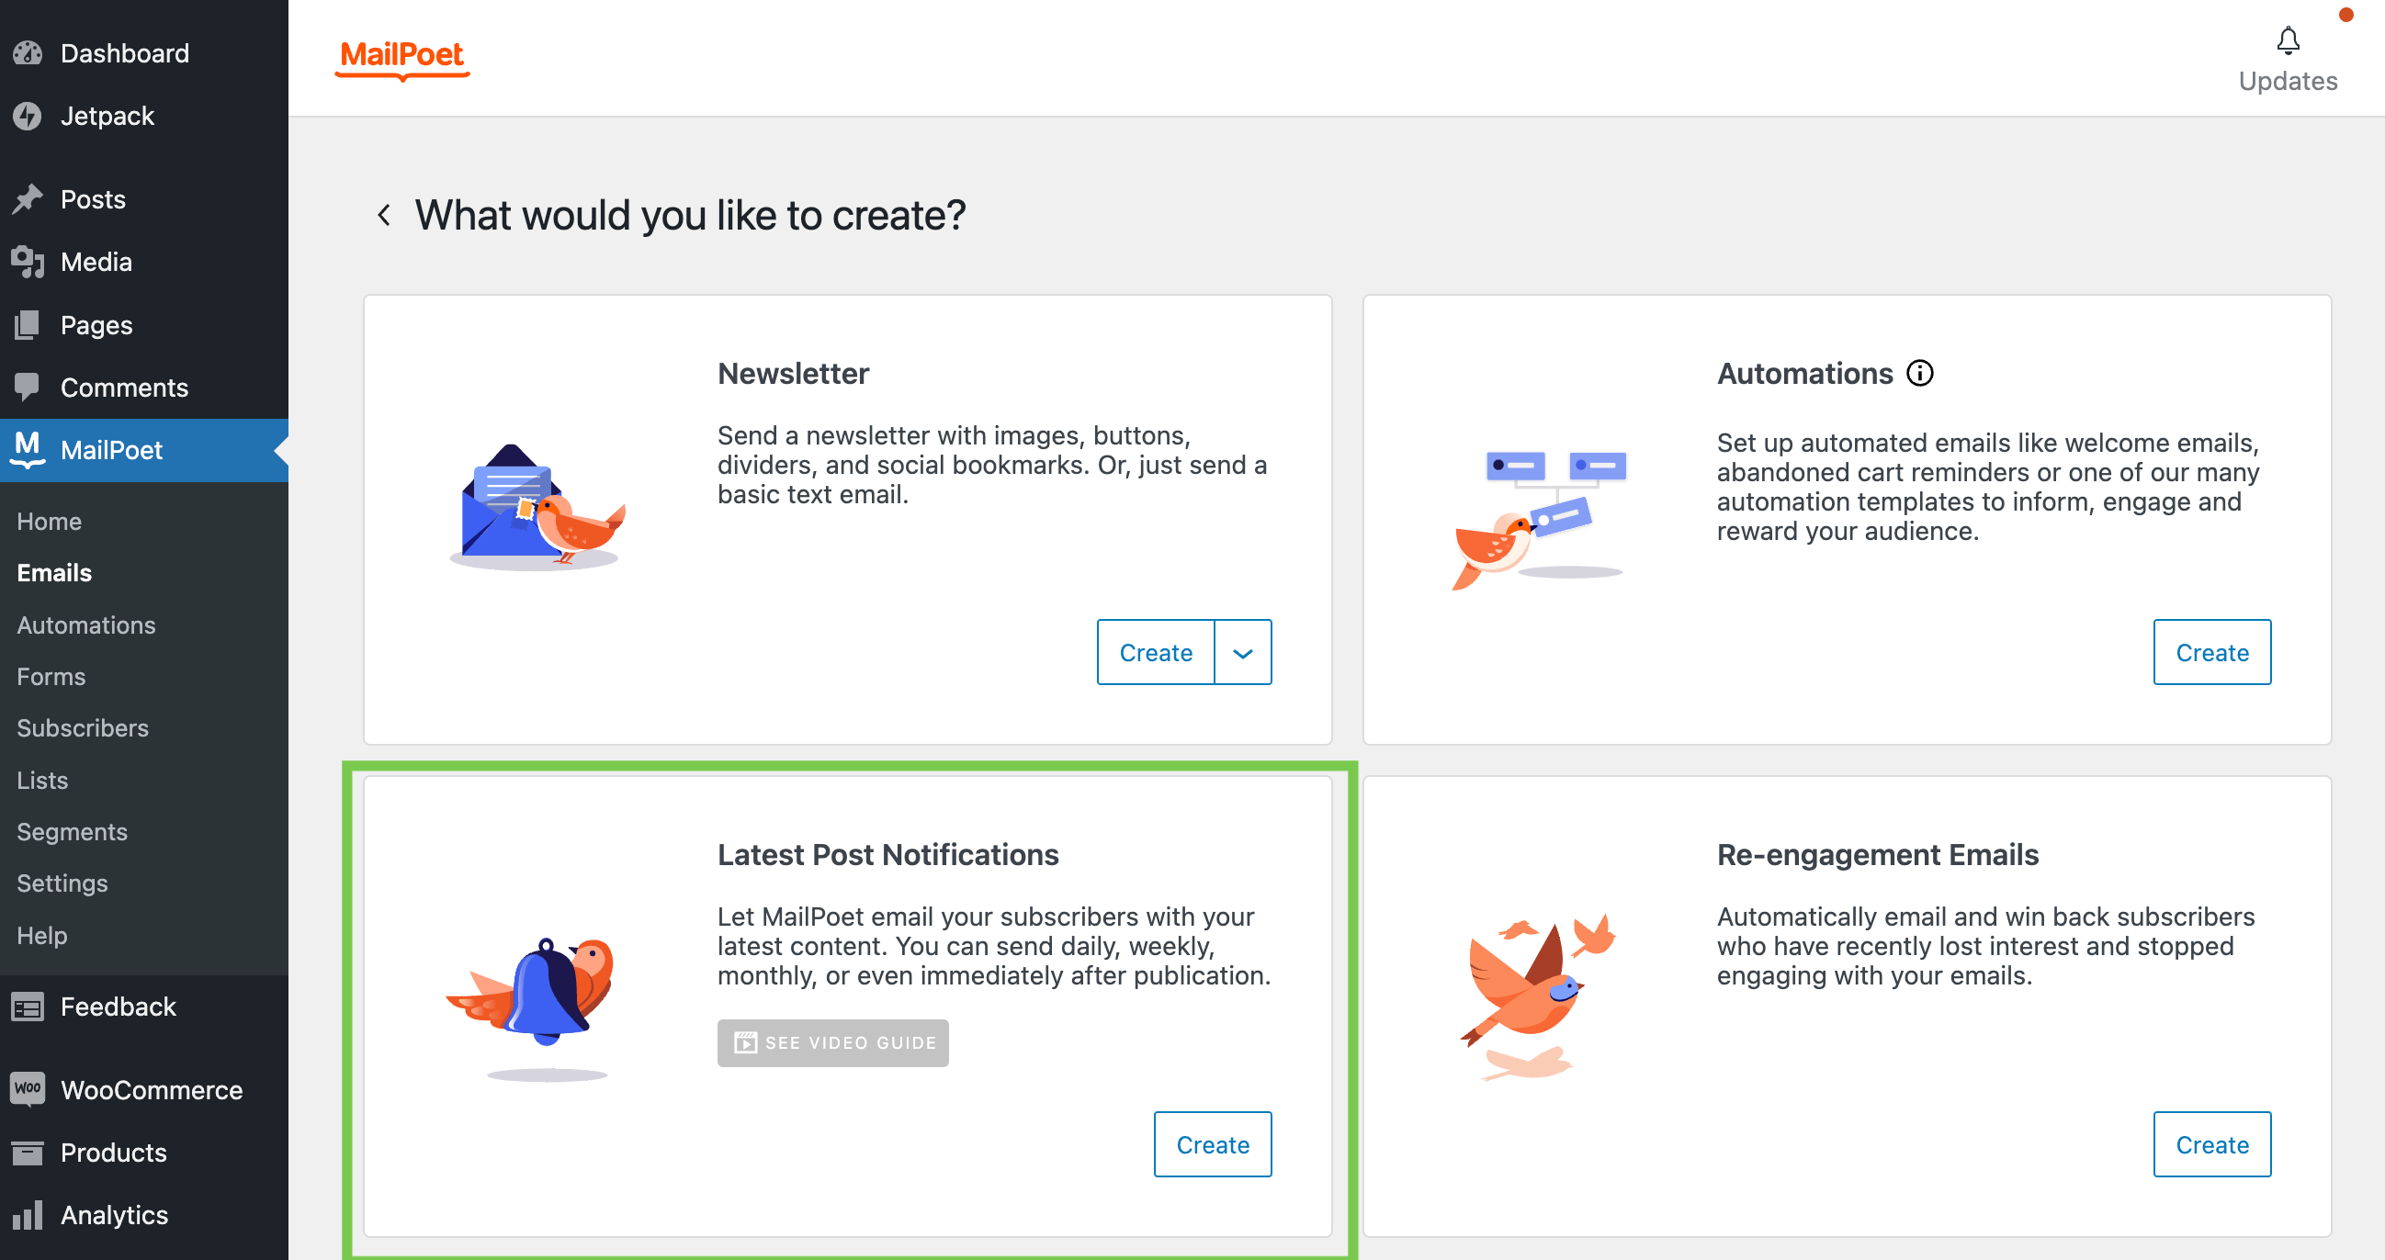Click the MailPoet logo in header
The width and height of the screenshot is (2385, 1260).
point(401,58)
